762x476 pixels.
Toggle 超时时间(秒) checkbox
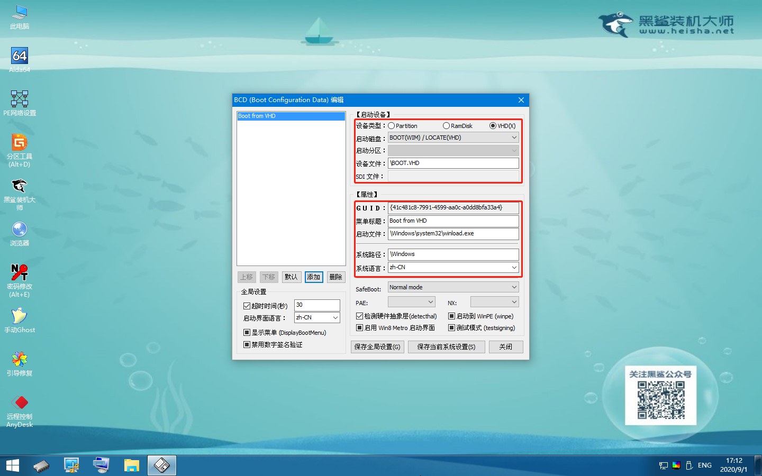(265, 306)
